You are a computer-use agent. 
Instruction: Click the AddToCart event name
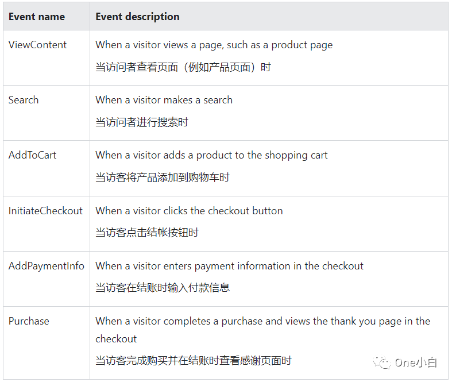pos(32,155)
